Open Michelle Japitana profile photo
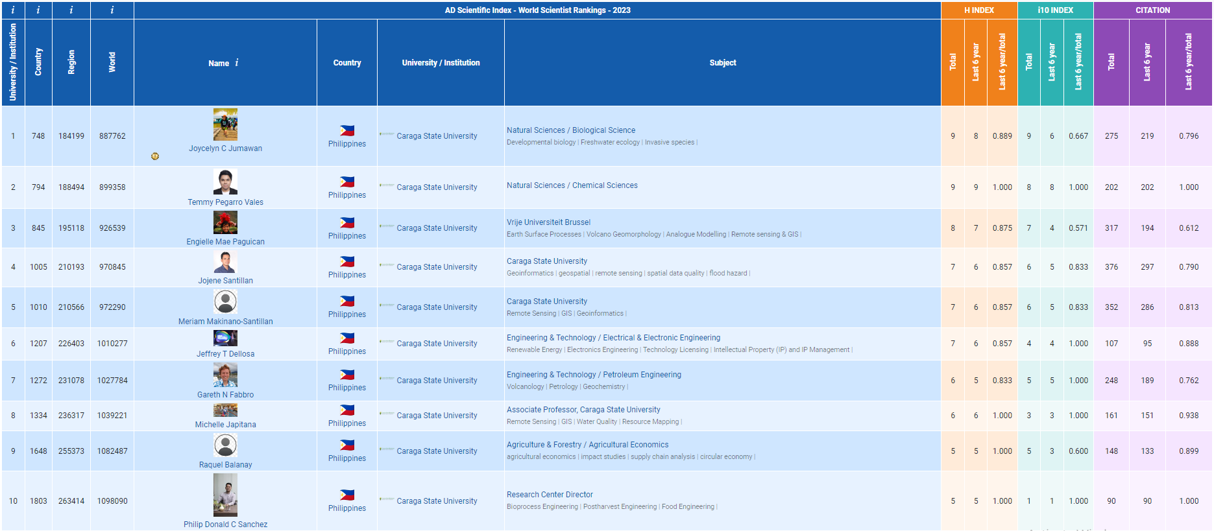The height and width of the screenshot is (531, 1214). [226, 410]
